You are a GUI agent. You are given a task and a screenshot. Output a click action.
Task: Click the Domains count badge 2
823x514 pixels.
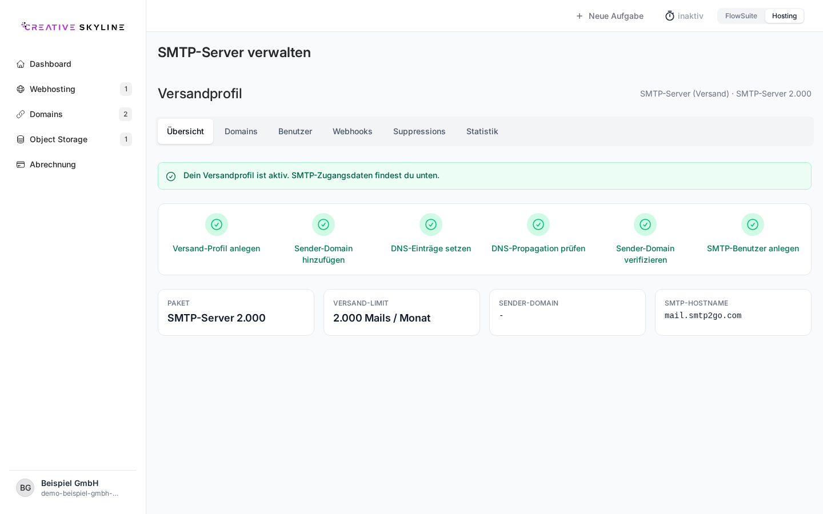(x=125, y=114)
